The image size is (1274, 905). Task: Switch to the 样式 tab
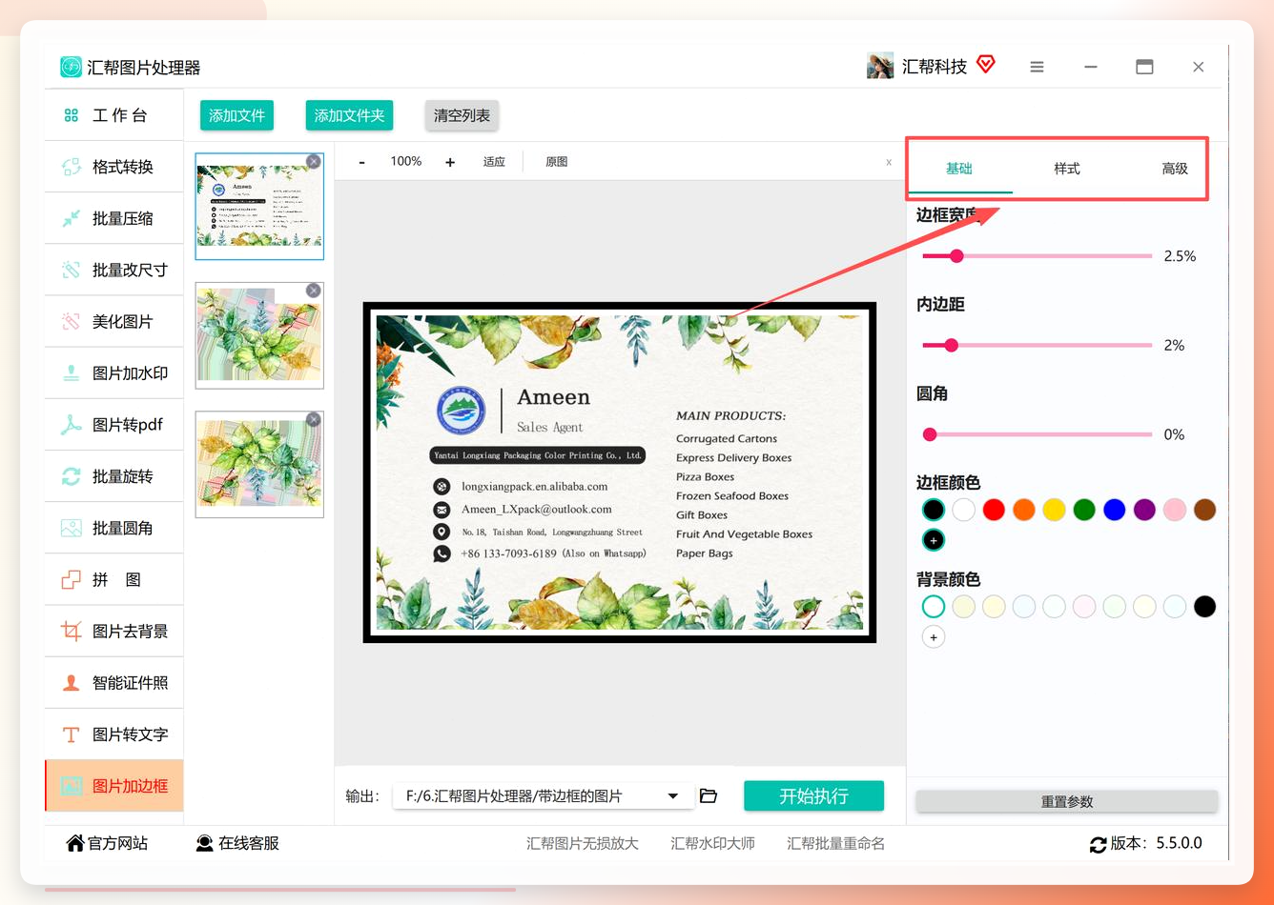coord(1067,169)
